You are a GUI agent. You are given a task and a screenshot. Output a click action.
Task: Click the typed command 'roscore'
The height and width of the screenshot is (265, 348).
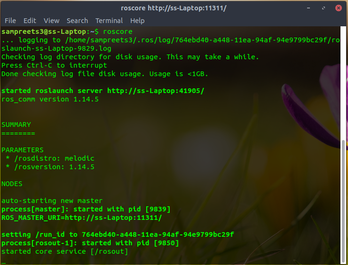pos(118,31)
